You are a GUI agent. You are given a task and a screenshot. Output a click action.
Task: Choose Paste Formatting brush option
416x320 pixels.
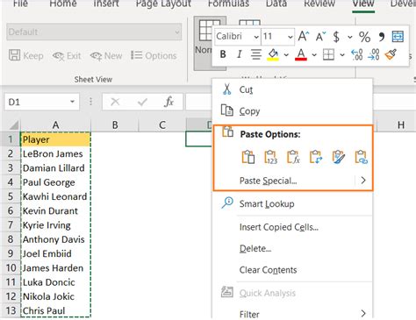coord(339,157)
